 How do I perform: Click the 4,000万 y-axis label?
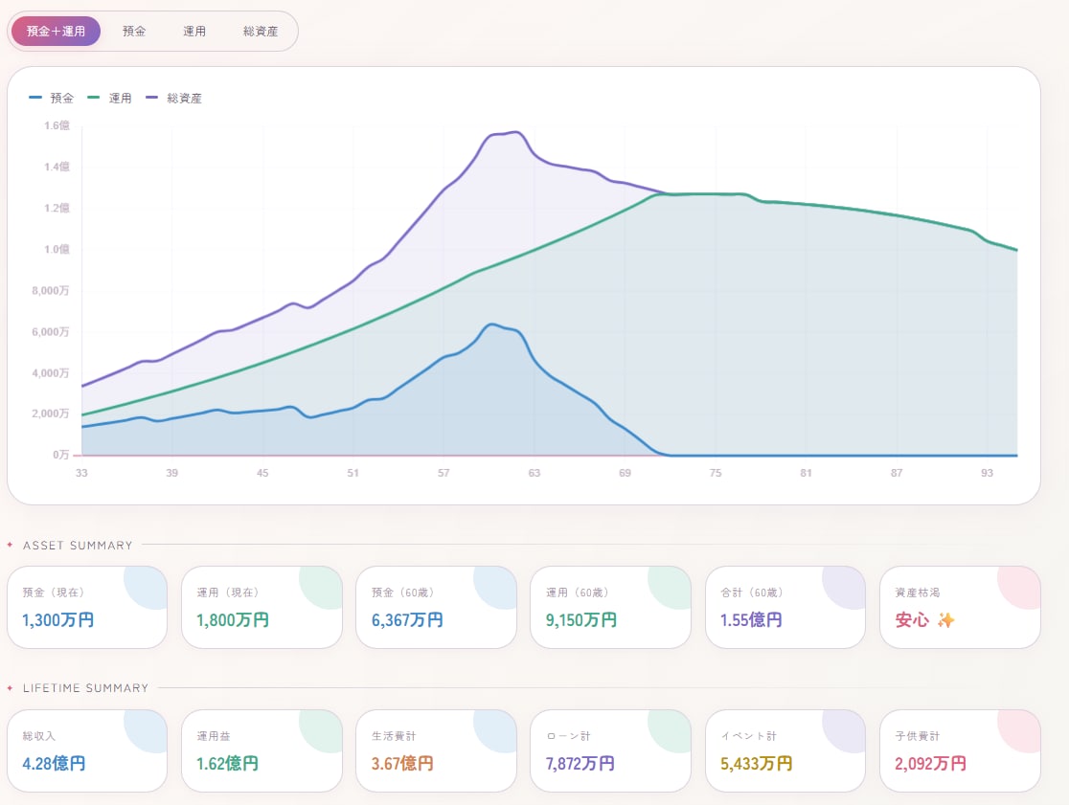[x=51, y=373]
